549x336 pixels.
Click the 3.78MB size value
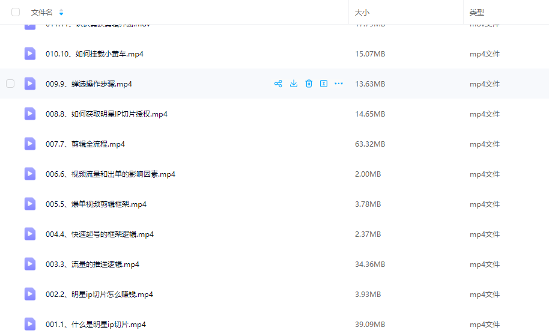coord(368,204)
